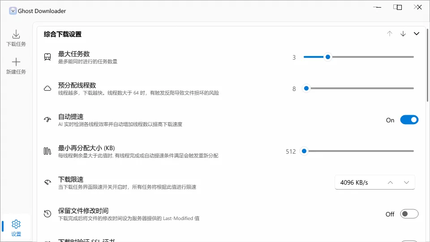Enable the 保留文件修改时间 switch
430x242 pixels.
[409, 214]
